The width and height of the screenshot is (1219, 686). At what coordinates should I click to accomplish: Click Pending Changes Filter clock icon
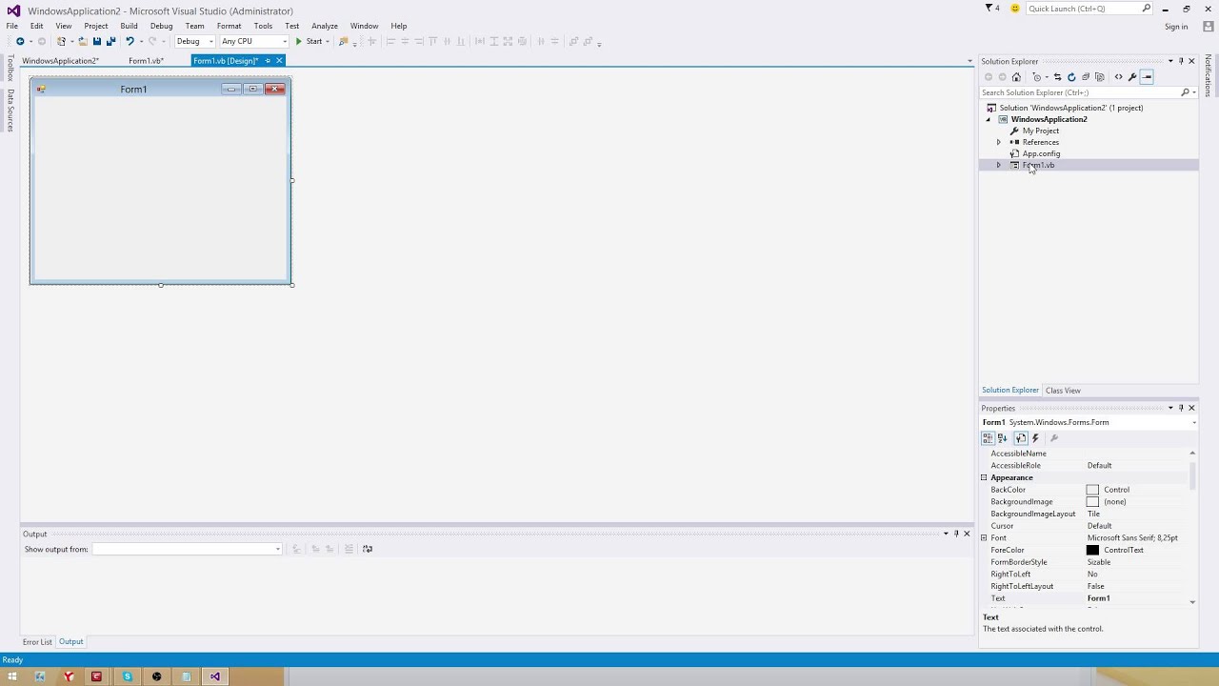tap(1037, 77)
